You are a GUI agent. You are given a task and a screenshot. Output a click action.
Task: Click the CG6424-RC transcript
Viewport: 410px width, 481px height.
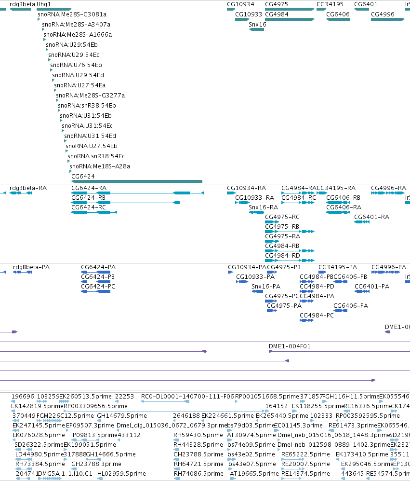coord(94,212)
